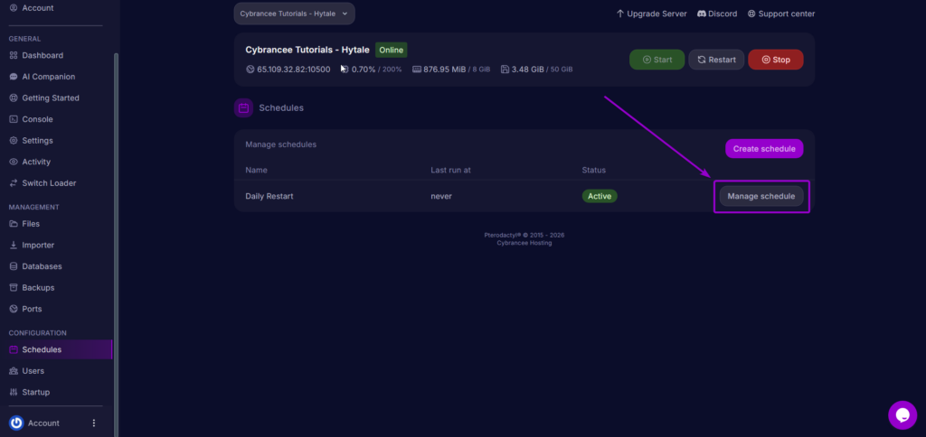
Task: Click the Backups archive icon
Action: 14,287
